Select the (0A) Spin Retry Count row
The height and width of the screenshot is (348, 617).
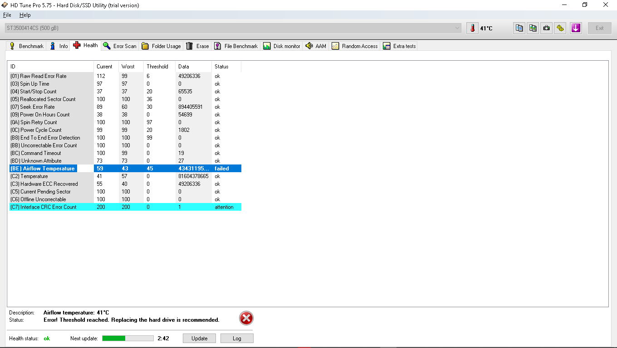click(125, 122)
